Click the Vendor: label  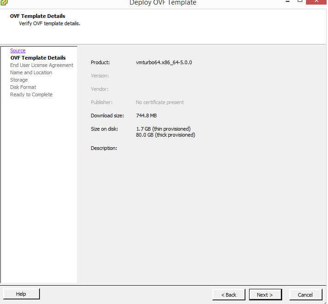(100, 89)
